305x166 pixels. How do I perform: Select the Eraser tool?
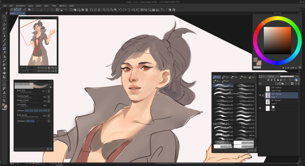pyautogui.click(x=4, y=69)
